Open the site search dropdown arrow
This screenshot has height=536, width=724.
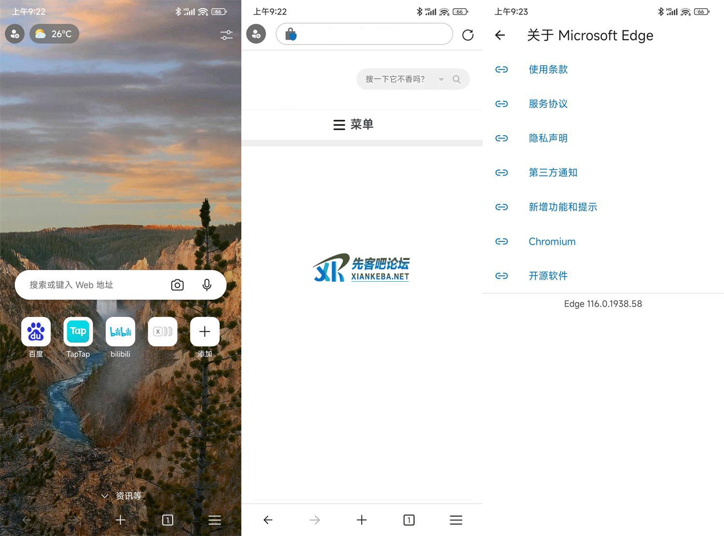441,80
